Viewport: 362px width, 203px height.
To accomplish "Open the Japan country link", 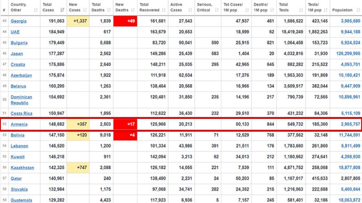I will tap(17, 53).
